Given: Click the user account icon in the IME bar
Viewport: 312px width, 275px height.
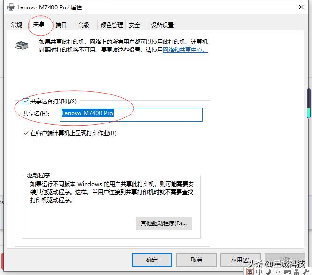Looking at the screenshot, I should click(x=297, y=272).
